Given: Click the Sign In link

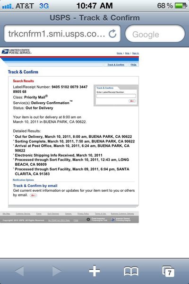Looking at the screenshot, I should coord(136,53).
